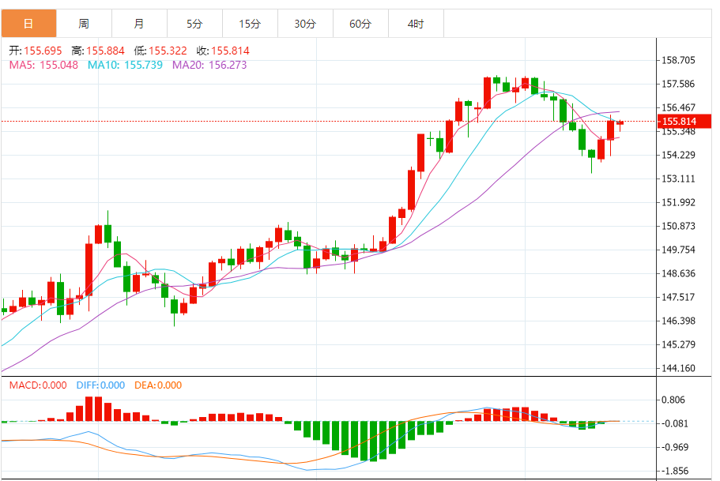
Task: Click the MA10: 155.739 indicator label
Action: tap(125, 66)
